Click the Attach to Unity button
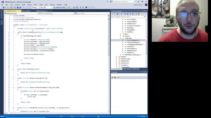The image size is (211, 118). click(x=60, y=8)
